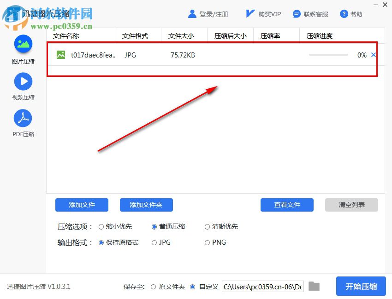The width and height of the screenshot is (392, 299).
Task: Click the folder browse icon near the save path
Action: coord(314,286)
